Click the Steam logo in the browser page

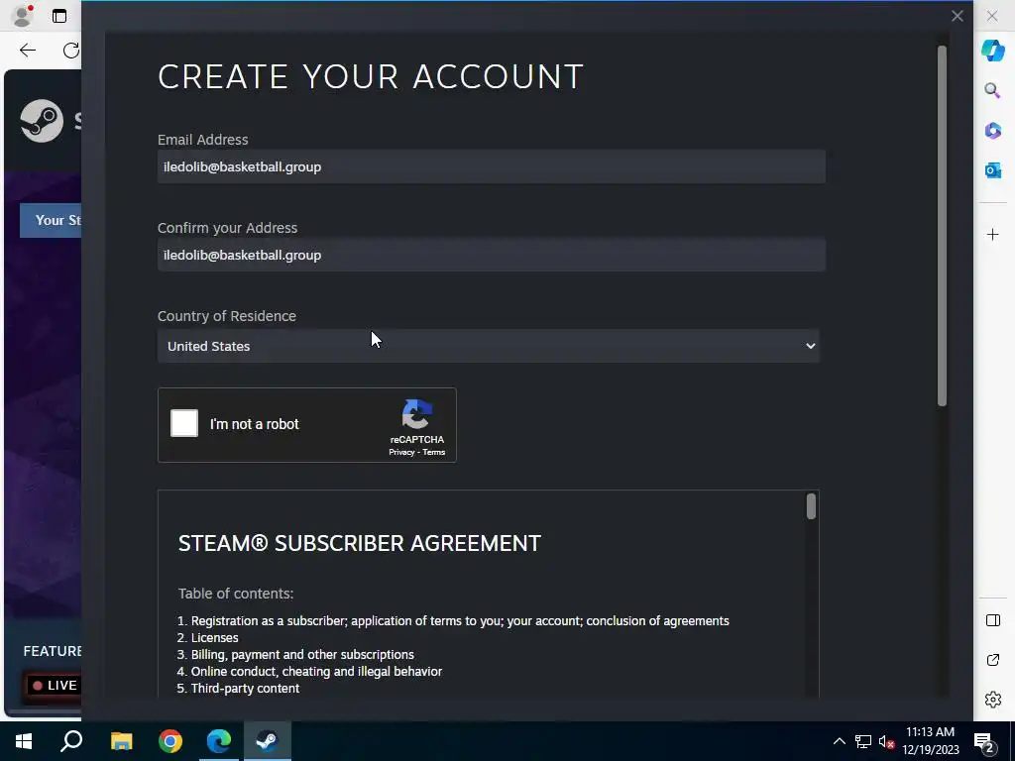[x=42, y=120]
